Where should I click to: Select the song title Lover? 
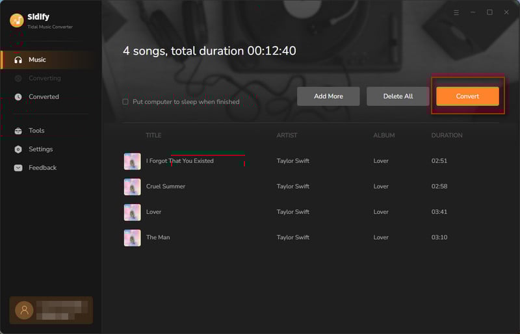click(x=153, y=212)
